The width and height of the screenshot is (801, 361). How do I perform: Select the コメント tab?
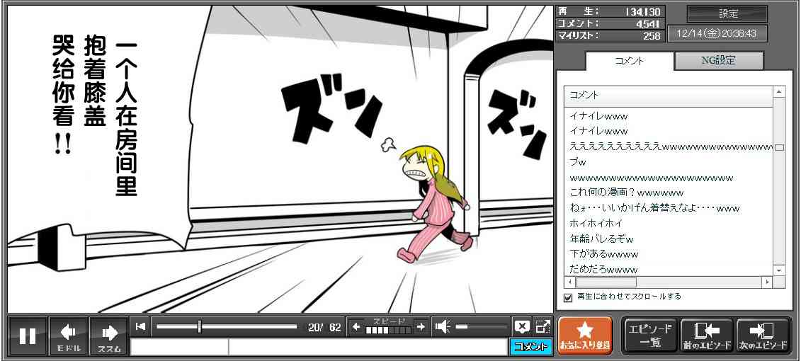pos(628,61)
